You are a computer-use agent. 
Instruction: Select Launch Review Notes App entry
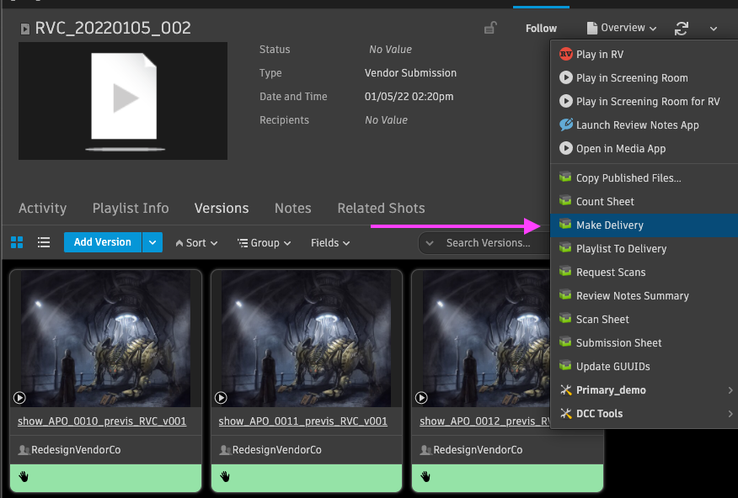pyautogui.click(x=644, y=125)
